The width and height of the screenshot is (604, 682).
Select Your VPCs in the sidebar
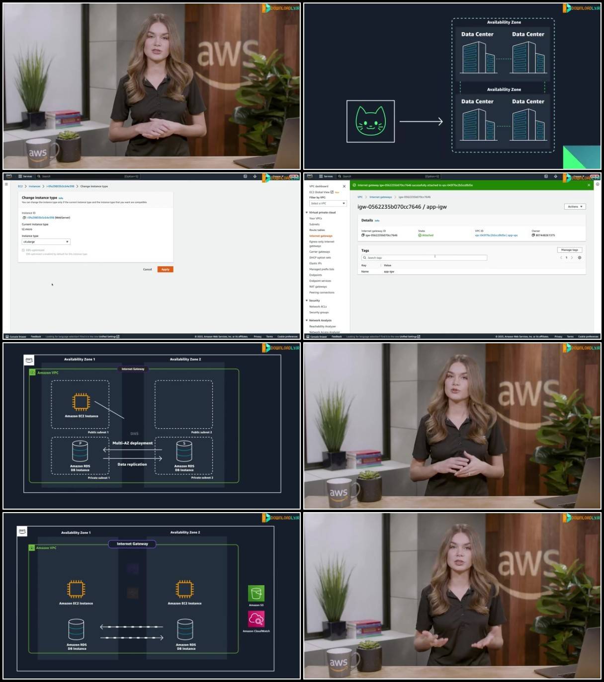pos(316,219)
